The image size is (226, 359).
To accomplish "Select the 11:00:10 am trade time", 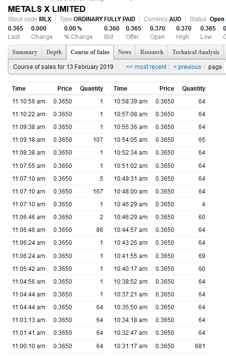I will coord(29,346).
